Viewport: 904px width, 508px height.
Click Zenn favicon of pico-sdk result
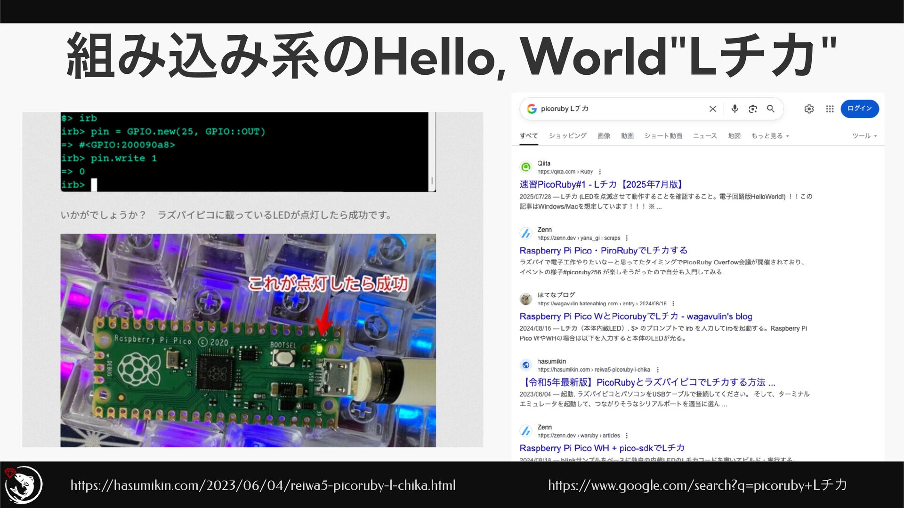526,431
